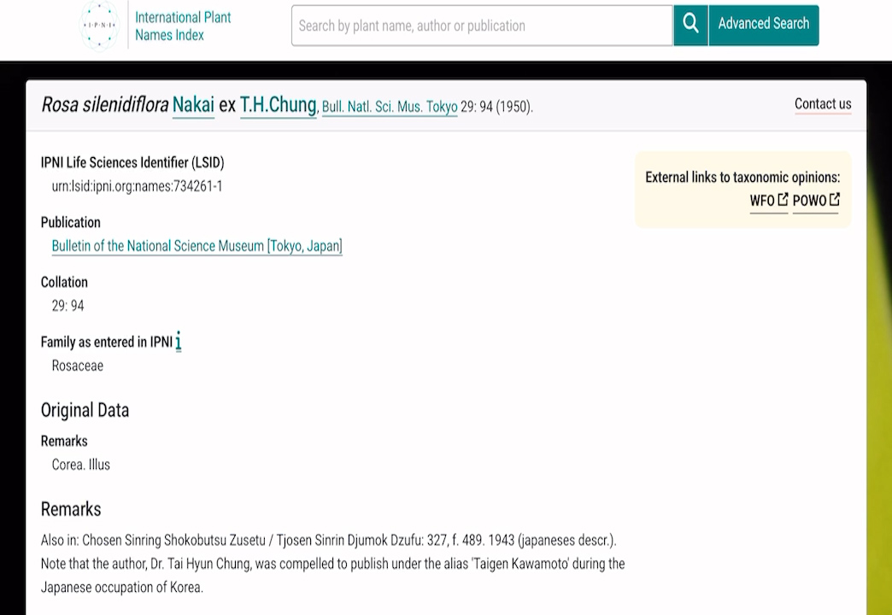Select the LSID value urn:lsid:ipni.org:names:734261-1
This screenshot has height=615, width=892.
137,186
